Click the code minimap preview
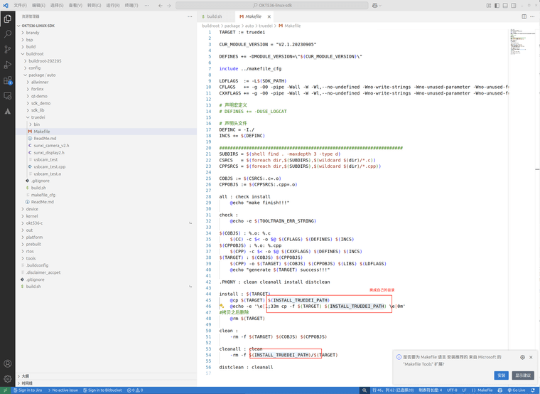The image size is (540, 394). point(522,42)
